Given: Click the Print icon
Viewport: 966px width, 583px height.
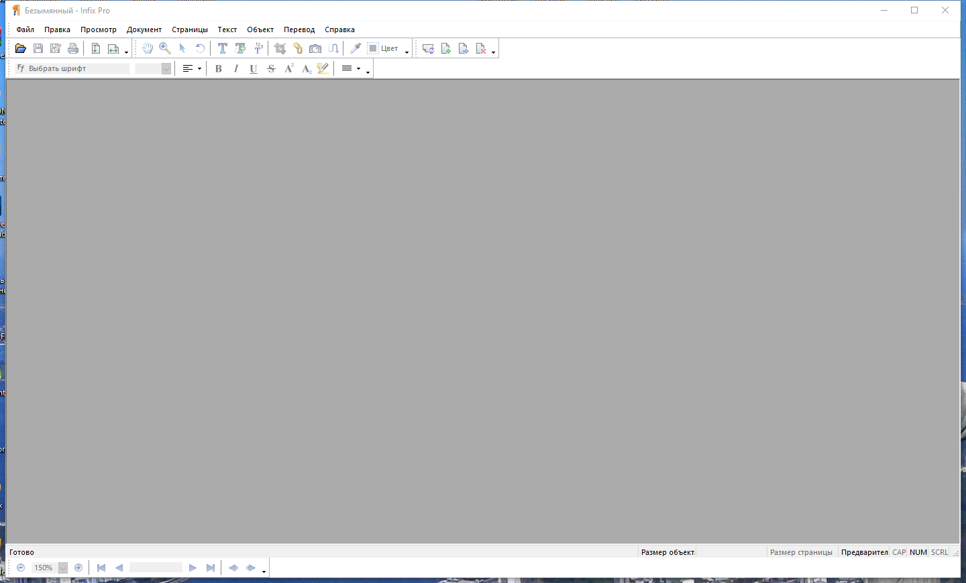Looking at the screenshot, I should [73, 49].
